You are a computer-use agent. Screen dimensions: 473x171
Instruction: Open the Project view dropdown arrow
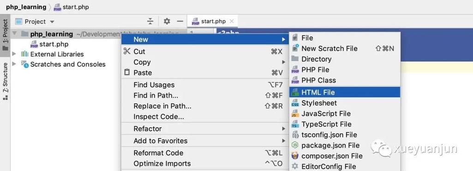point(52,22)
